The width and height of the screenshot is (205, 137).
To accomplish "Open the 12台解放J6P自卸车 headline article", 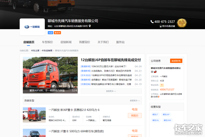I will point(111,60).
